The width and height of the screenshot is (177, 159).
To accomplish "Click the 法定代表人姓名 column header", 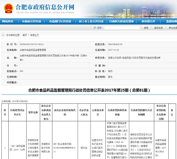I will tap(84, 112).
